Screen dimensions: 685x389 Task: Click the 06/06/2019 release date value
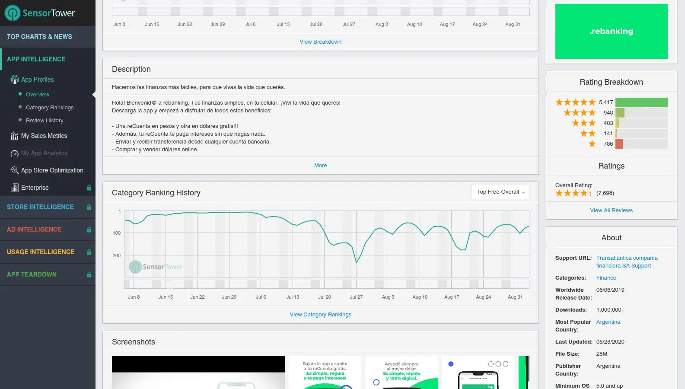(x=610, y=290)
